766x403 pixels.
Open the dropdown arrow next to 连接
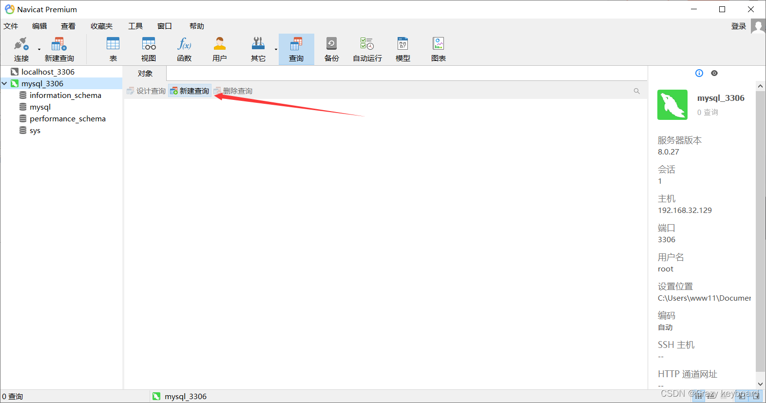click(39, 49)
